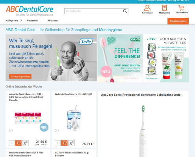Focus the Schnellsuche search field
Screen dimensions: 195x157
click(93, 11)
